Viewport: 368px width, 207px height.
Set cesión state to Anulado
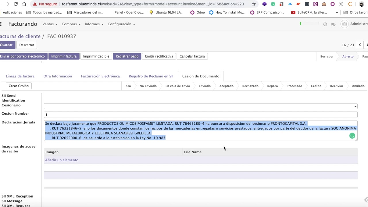click(x=358, y=86)
